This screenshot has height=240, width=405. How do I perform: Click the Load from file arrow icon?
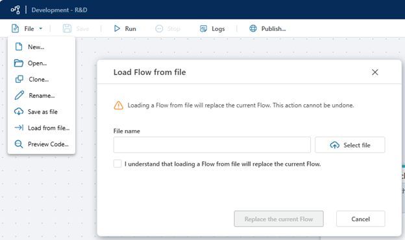pyautogui.click(x=19, y=127)
